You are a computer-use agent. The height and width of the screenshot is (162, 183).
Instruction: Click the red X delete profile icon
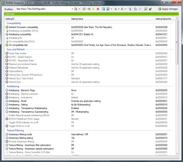click(x=98, y=9)
